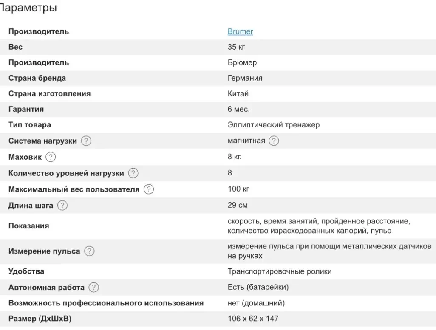Click the нет (домашний) value text

pos(256,303)
